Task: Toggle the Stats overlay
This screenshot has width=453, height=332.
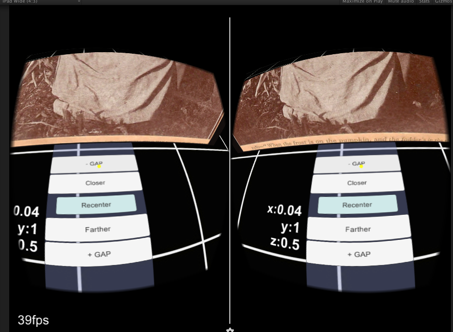Action: pyautogui.click(x=424, y=2)
